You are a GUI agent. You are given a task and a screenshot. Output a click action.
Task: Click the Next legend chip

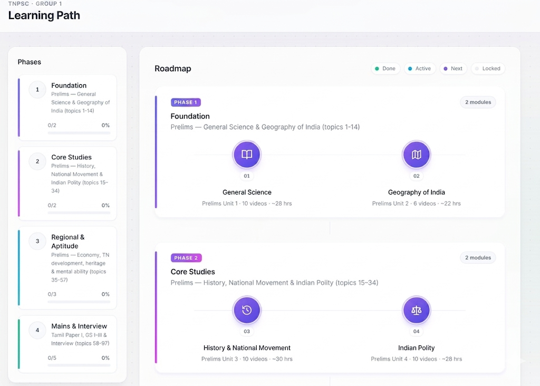453,69
